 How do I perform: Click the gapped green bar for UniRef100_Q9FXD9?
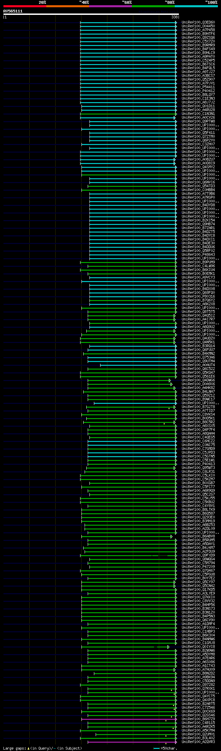coord(128,555)
